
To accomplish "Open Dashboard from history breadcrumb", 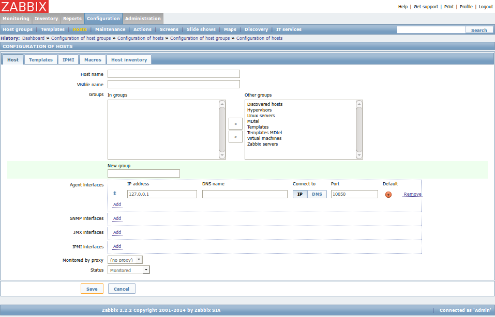I will [x=33, y=38].
